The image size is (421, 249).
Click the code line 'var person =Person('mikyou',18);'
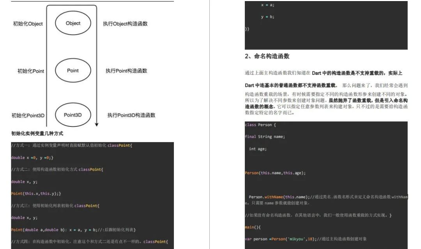[x=281, y=239]
